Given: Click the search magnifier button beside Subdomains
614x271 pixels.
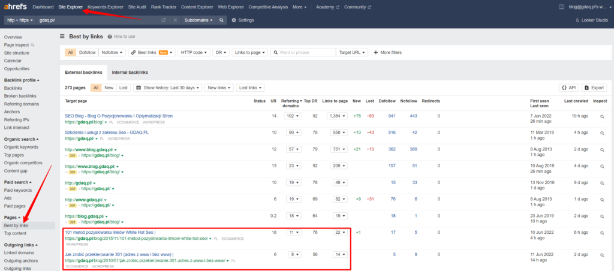Looking at the screenshot, I should (221, 20).
